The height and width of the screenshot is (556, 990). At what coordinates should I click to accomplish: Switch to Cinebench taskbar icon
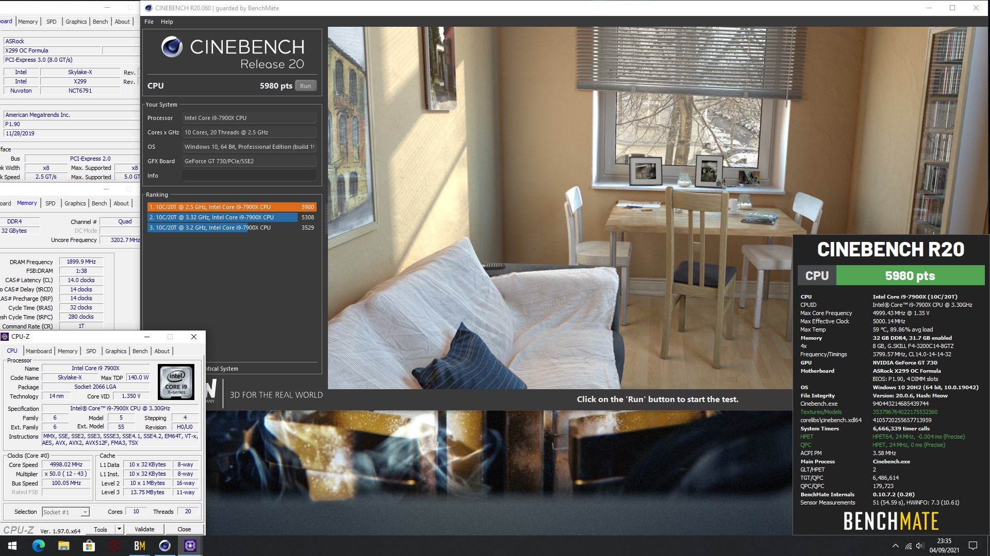[x=164, y=546]
